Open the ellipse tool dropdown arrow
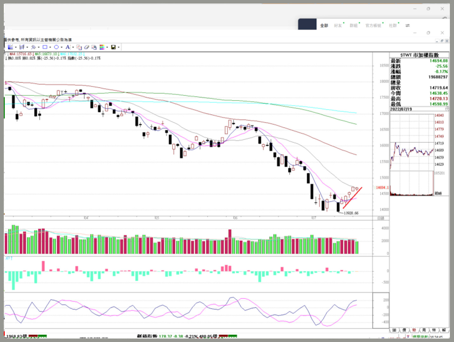Image resolution: width=454 pixels, height=342 pixels. click(62, 47)
